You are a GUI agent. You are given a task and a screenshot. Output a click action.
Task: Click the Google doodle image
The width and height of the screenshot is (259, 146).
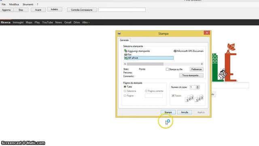click(x=224, y=62)
